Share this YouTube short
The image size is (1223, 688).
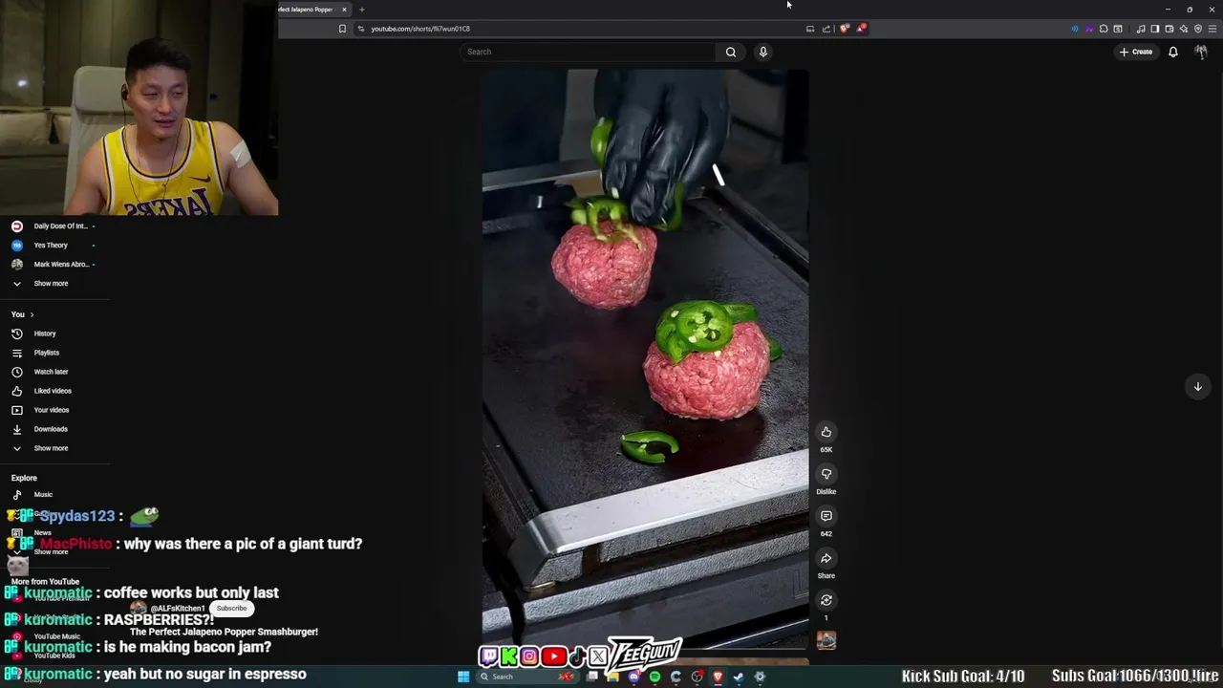pos(826,558)
